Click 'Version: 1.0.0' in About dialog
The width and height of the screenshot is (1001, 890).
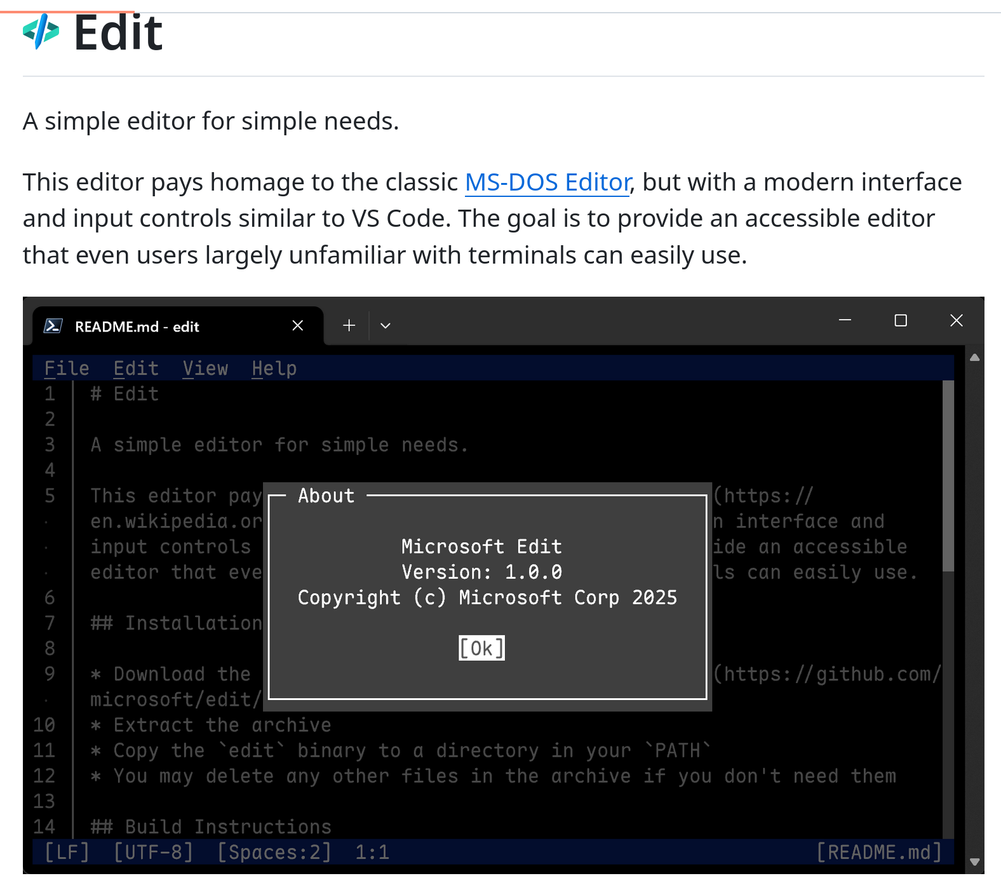coord(481,572)
